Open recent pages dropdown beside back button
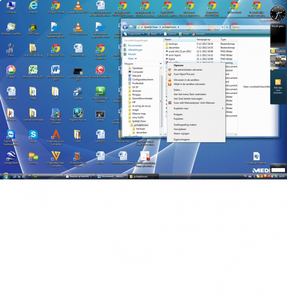287x299 pixels. point(135,27)
